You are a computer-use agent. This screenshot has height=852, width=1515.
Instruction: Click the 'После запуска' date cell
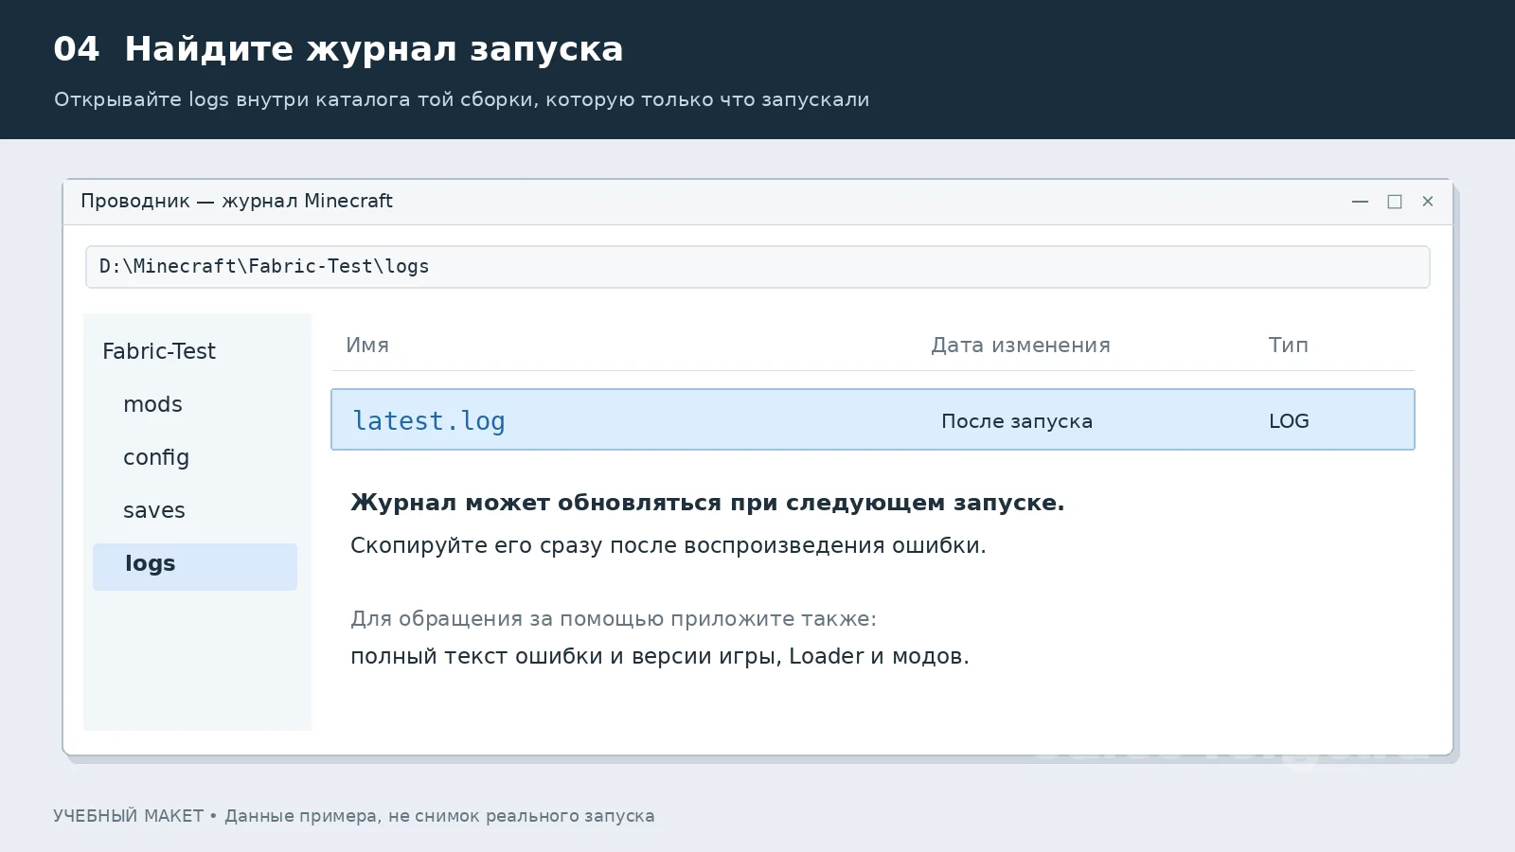click(x=1017, y=421)
